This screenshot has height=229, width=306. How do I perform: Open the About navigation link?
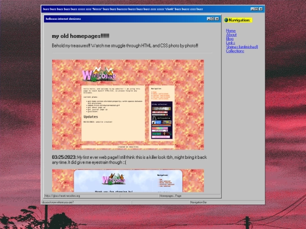coord(231,34)
